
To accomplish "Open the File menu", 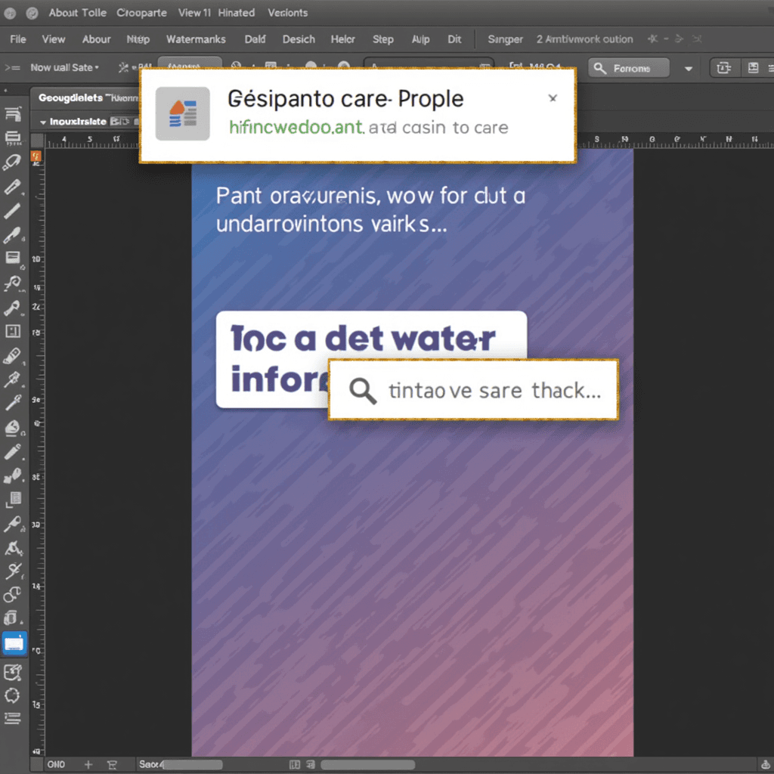I will coord(17,39).
